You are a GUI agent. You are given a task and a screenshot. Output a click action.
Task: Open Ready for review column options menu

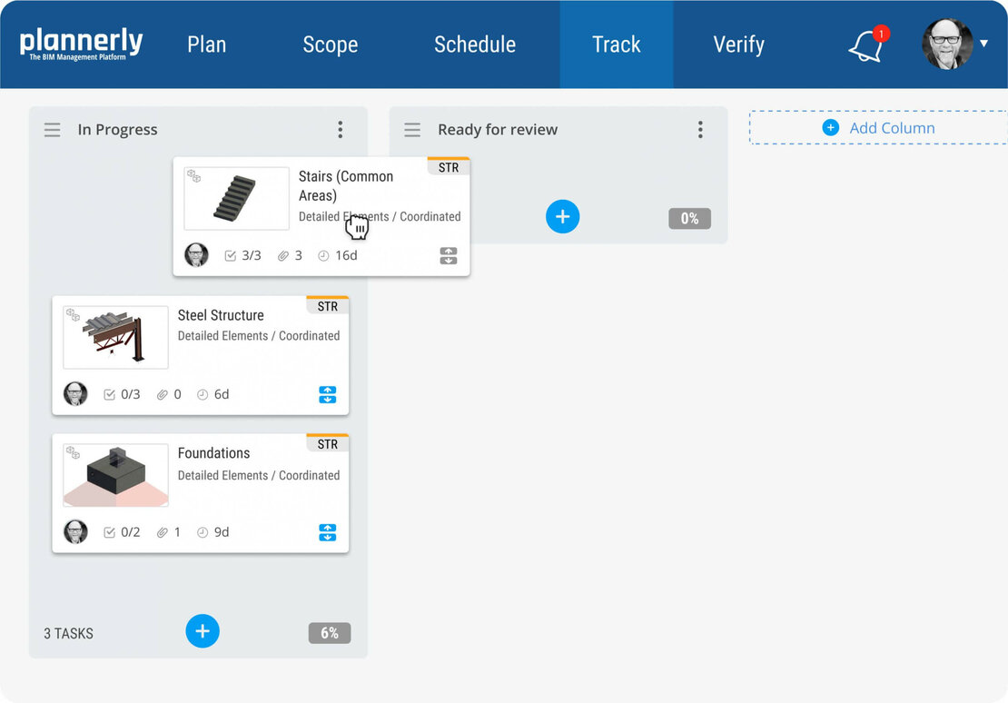click(x=700, y=130)
